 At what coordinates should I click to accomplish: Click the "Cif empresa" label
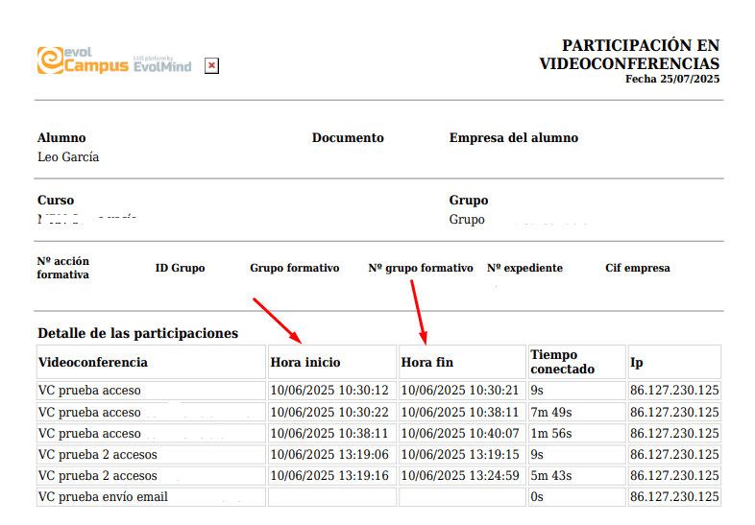tap(637, 268)
